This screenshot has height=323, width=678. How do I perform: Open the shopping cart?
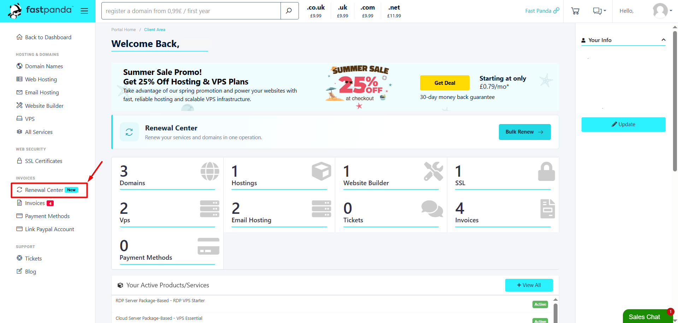(x=575, y=11)
